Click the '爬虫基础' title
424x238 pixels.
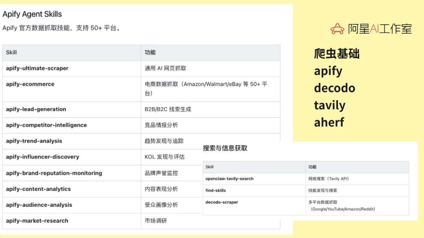tap(337, 53)
